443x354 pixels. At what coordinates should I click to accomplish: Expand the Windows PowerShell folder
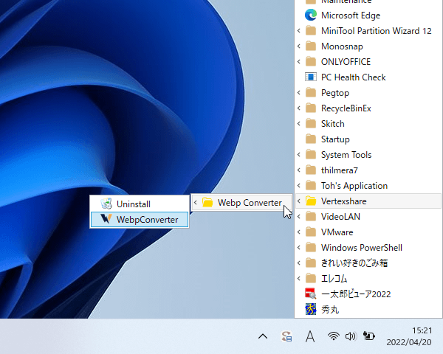point(361,248)
